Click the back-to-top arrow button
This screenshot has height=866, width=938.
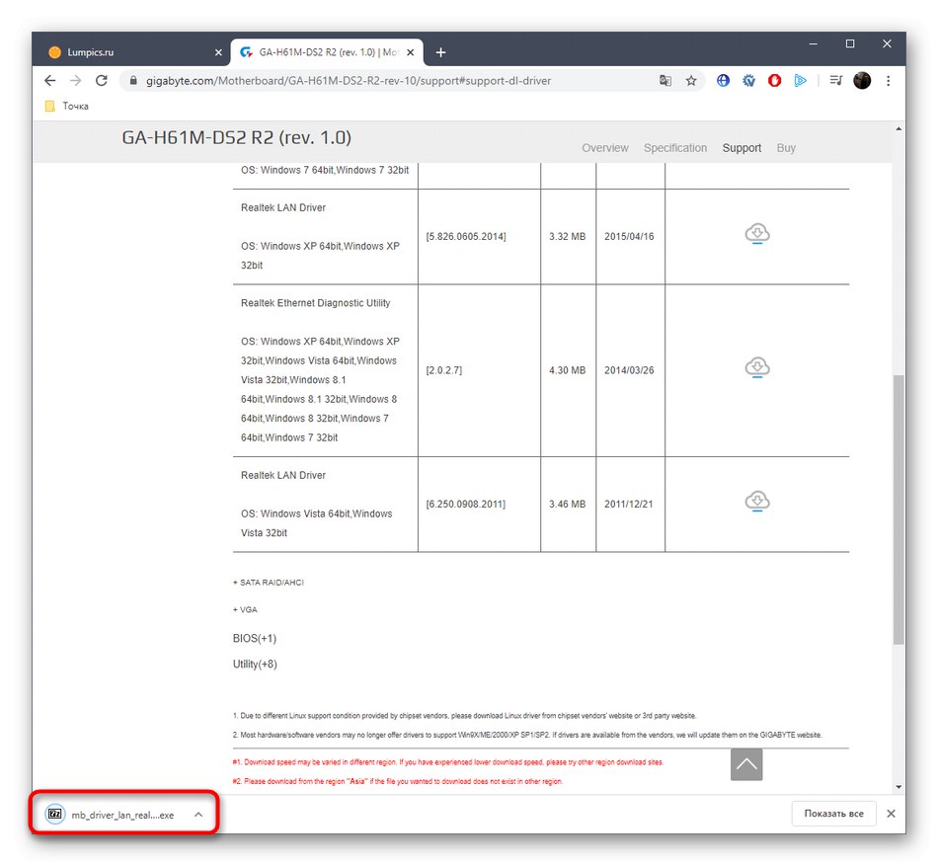746,763
